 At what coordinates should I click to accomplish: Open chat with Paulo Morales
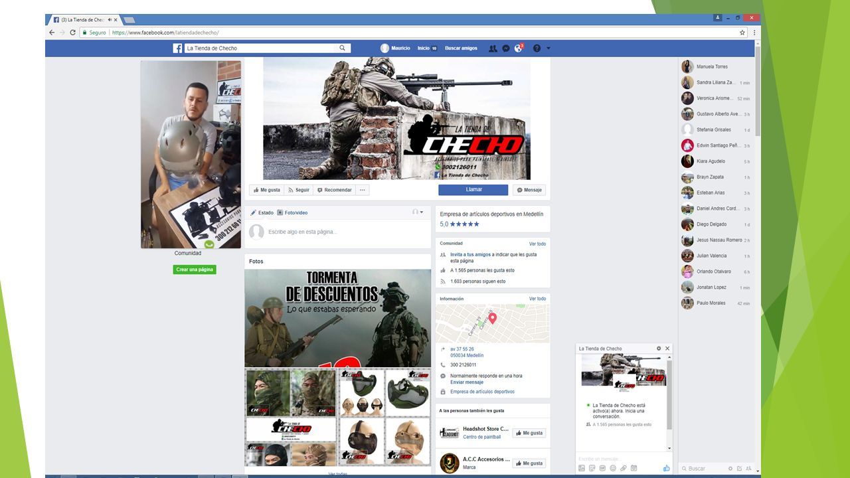pyautogui.click(x=716, y=303)
